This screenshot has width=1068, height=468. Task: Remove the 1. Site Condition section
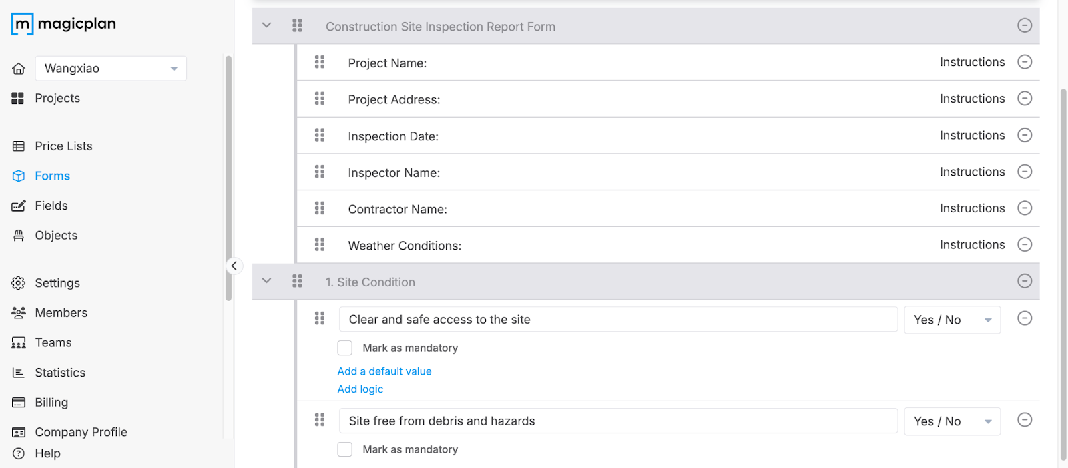pyautogui.click(x=1025, y=281)
